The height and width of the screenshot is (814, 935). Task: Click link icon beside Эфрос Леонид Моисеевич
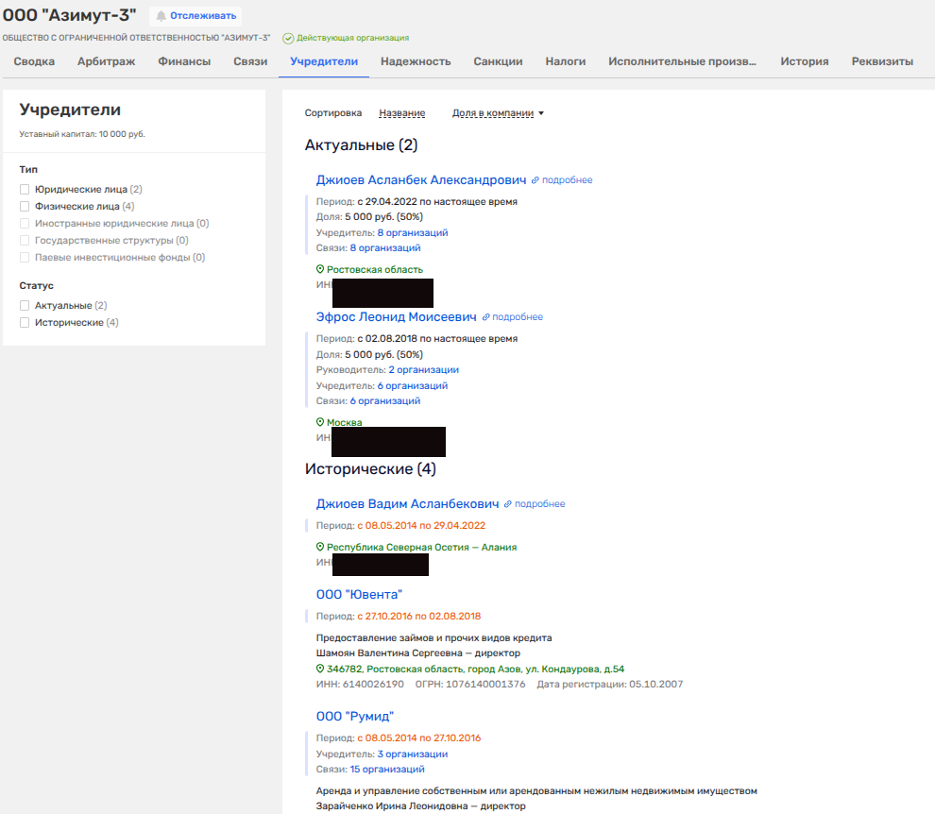pyautogui.click(x=486, y=317)
